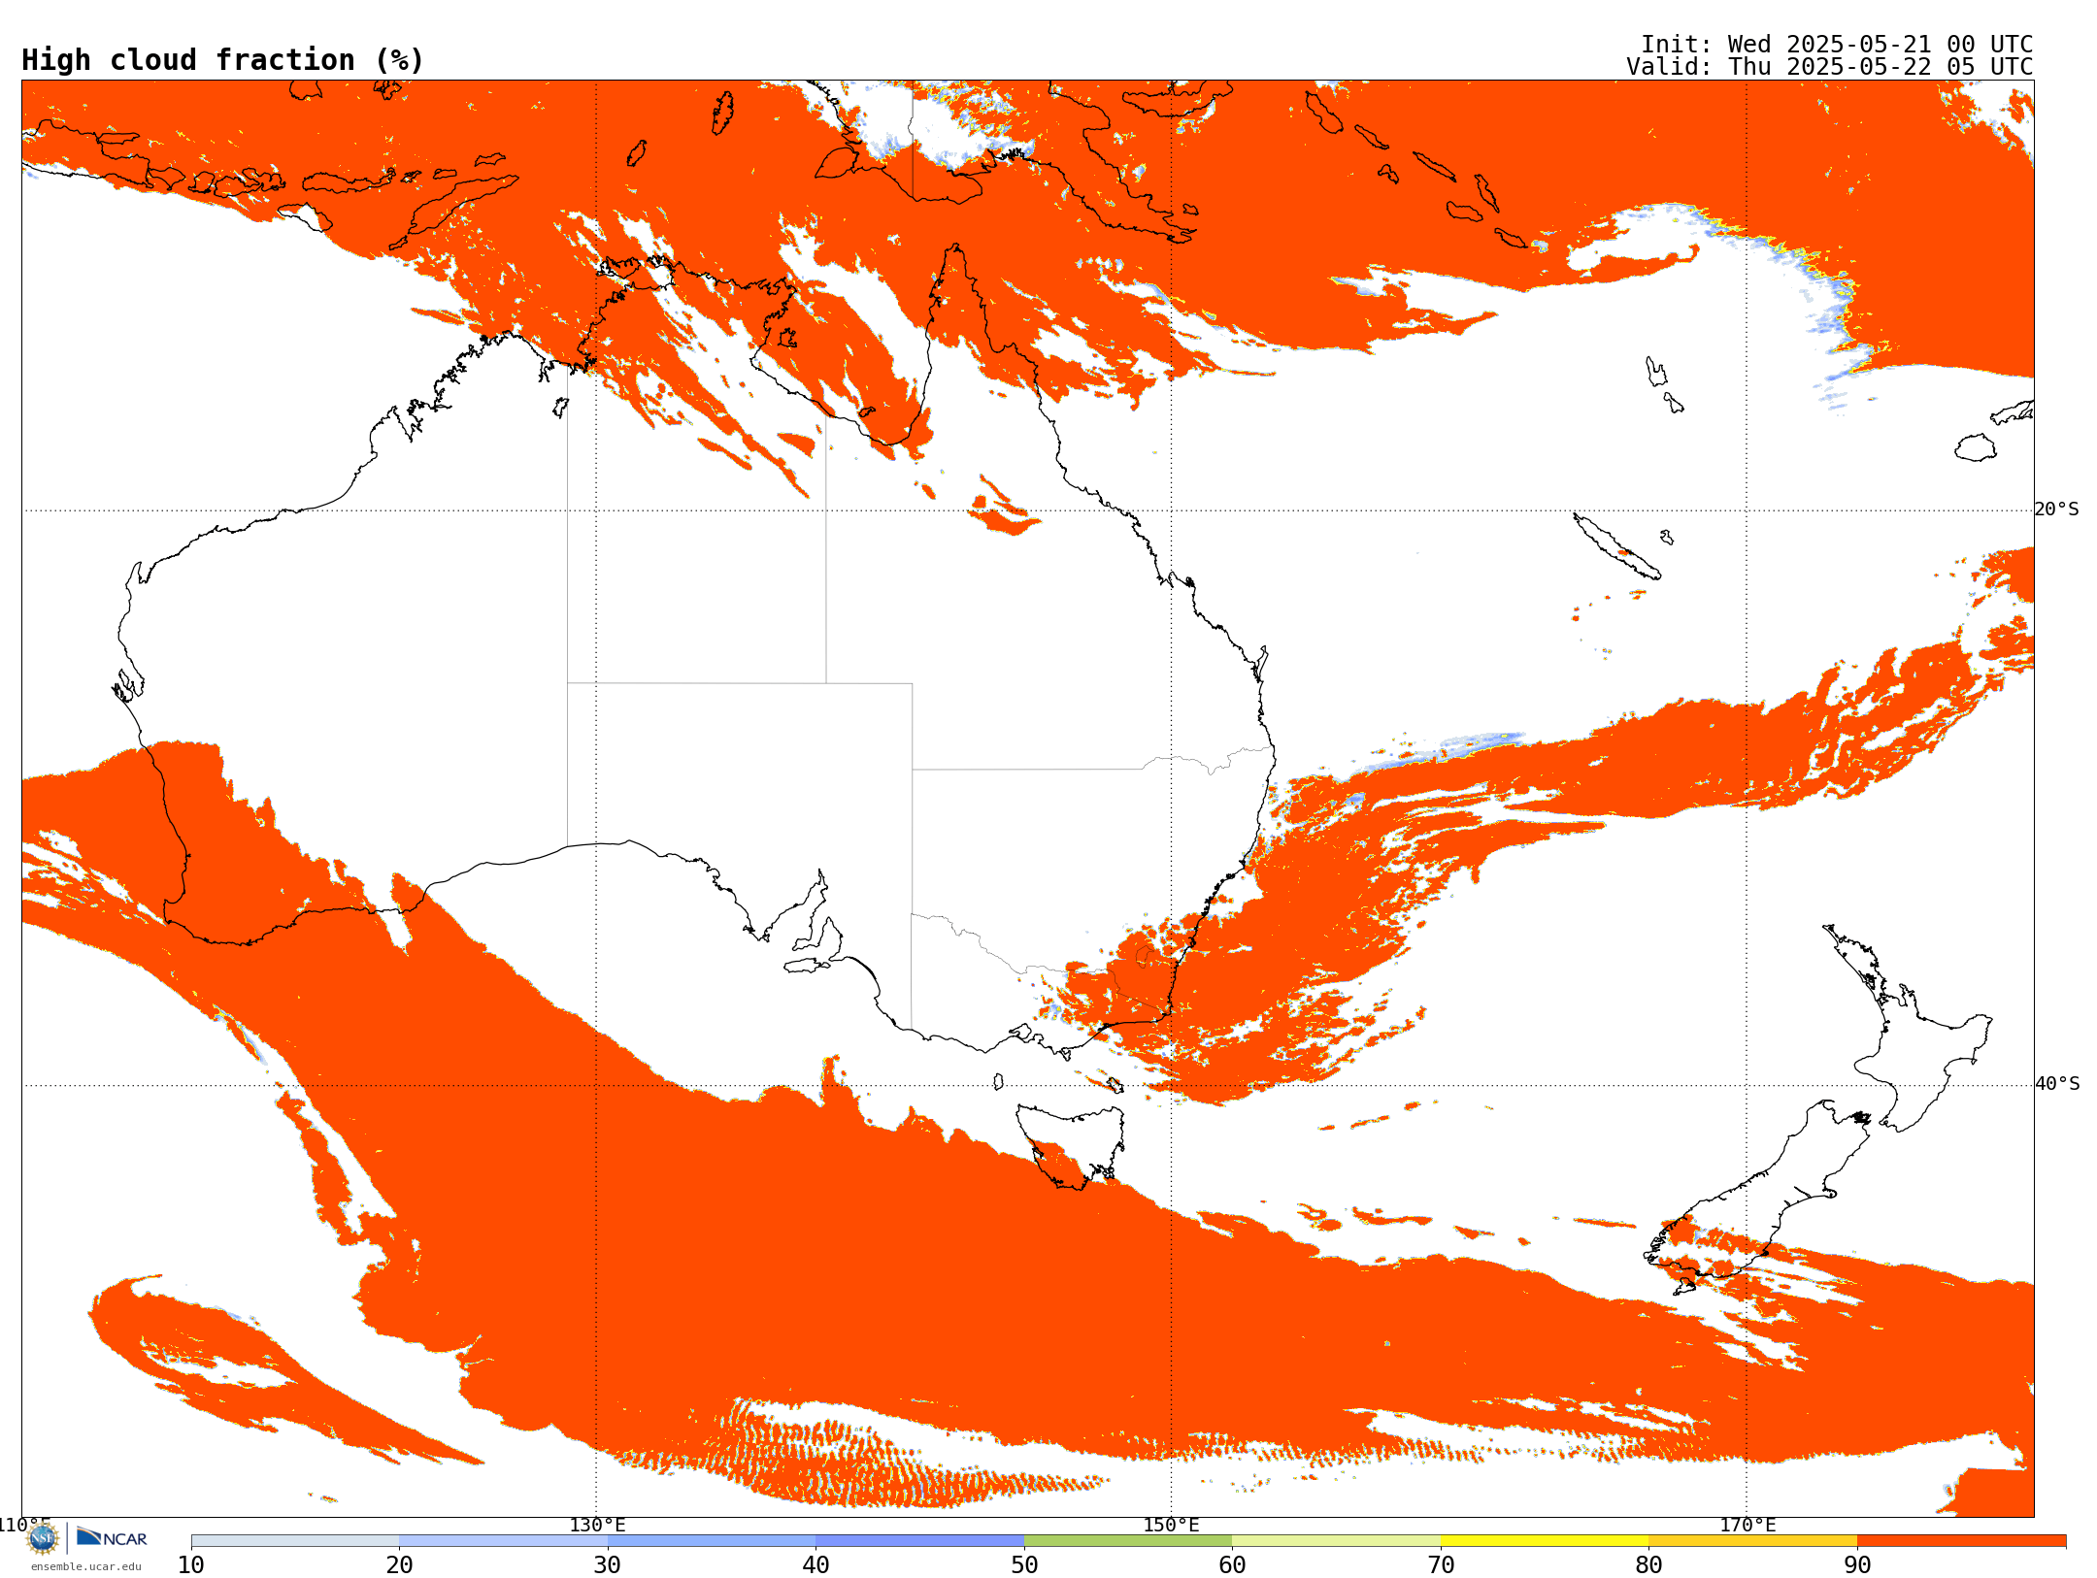Click the colorbar label 90
Viewport: 2097px width, 1578px height.
1857,1565
